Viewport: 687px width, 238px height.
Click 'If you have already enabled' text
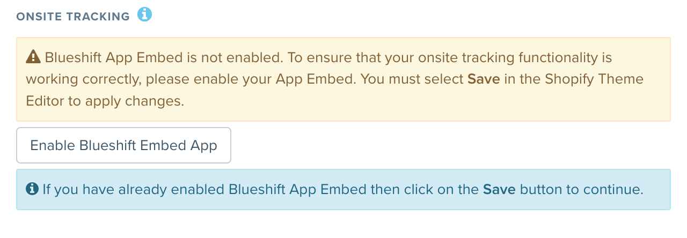pyautogui.click(x=134, y=189)
